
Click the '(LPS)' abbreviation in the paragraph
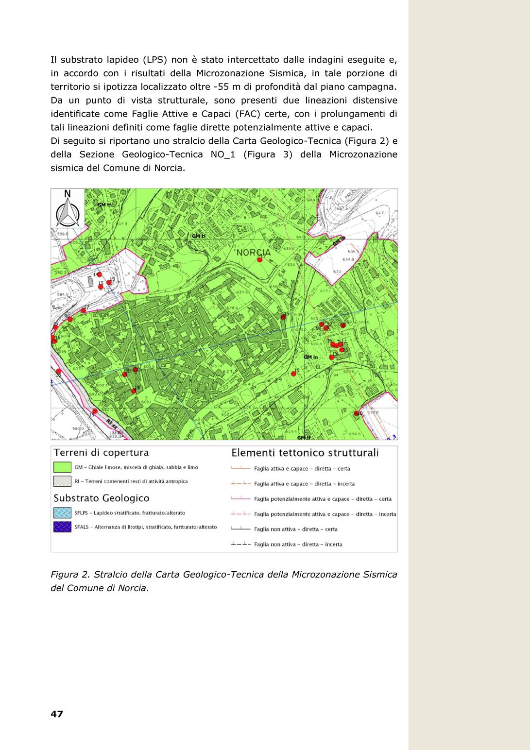(155, 60)
